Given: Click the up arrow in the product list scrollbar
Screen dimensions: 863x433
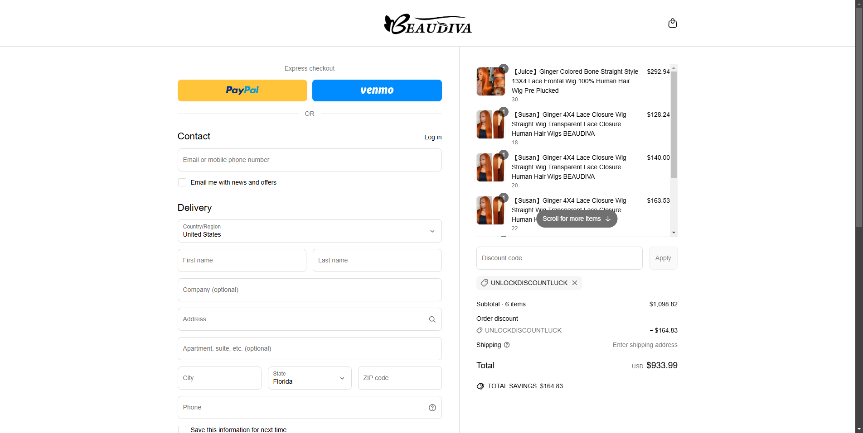Looking at the screenshot, I should tap(674, 68).
